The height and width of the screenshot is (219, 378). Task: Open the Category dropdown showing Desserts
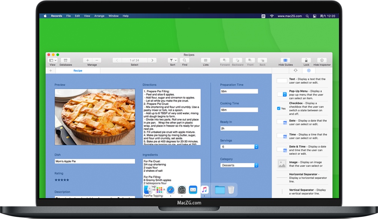tap(256, 165)
